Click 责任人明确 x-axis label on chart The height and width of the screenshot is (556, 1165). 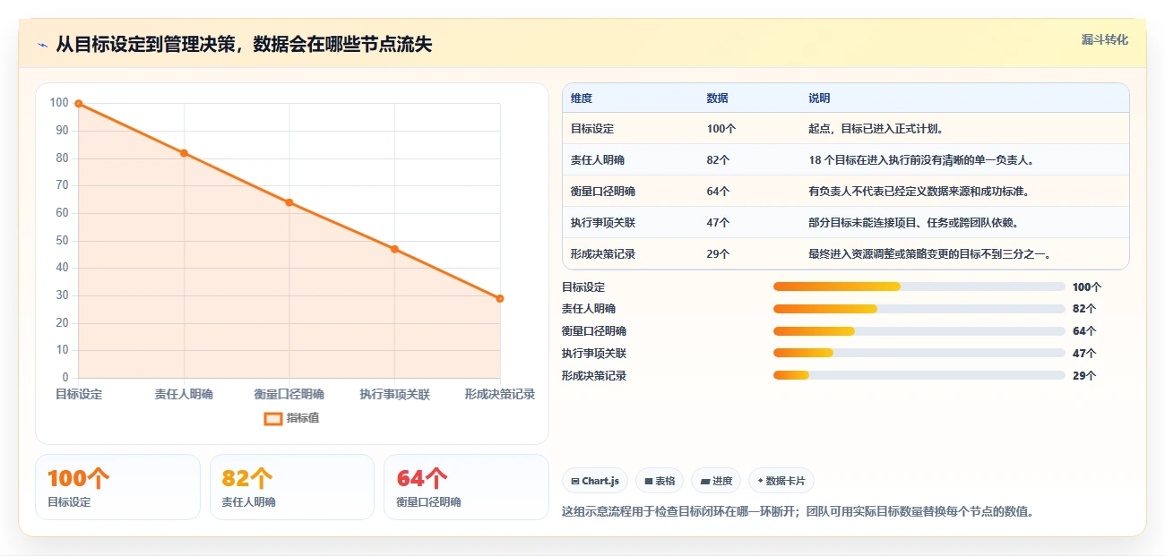[184, 395]
